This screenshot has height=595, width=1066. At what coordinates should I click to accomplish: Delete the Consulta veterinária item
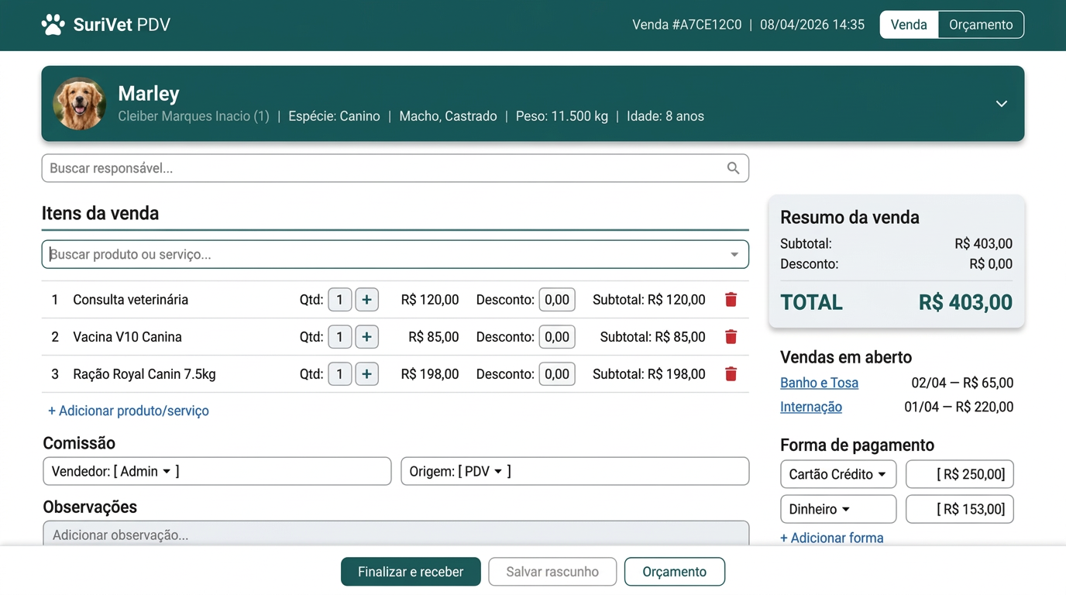[731, 300]
